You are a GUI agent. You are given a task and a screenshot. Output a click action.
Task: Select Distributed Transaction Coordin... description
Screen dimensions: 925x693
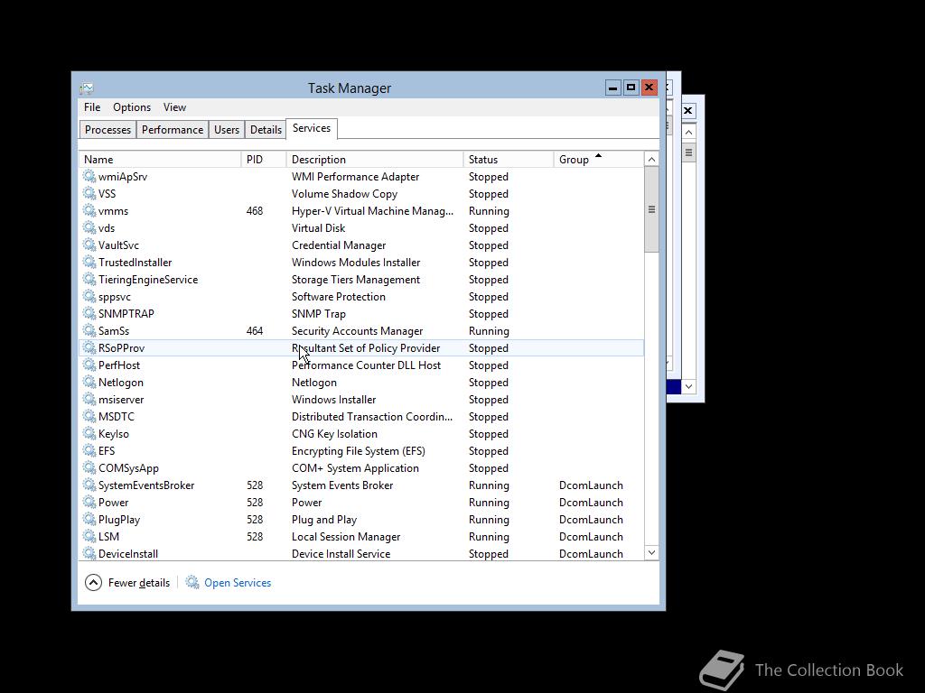372,417
